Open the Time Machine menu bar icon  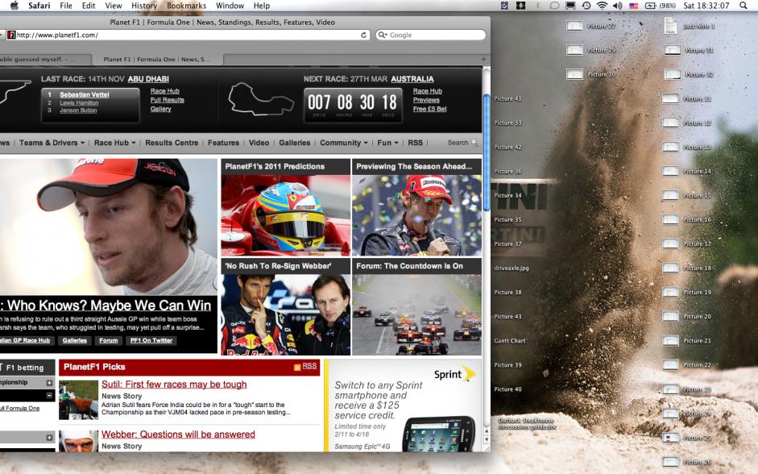pyautogui.click(x=586, y=6)
